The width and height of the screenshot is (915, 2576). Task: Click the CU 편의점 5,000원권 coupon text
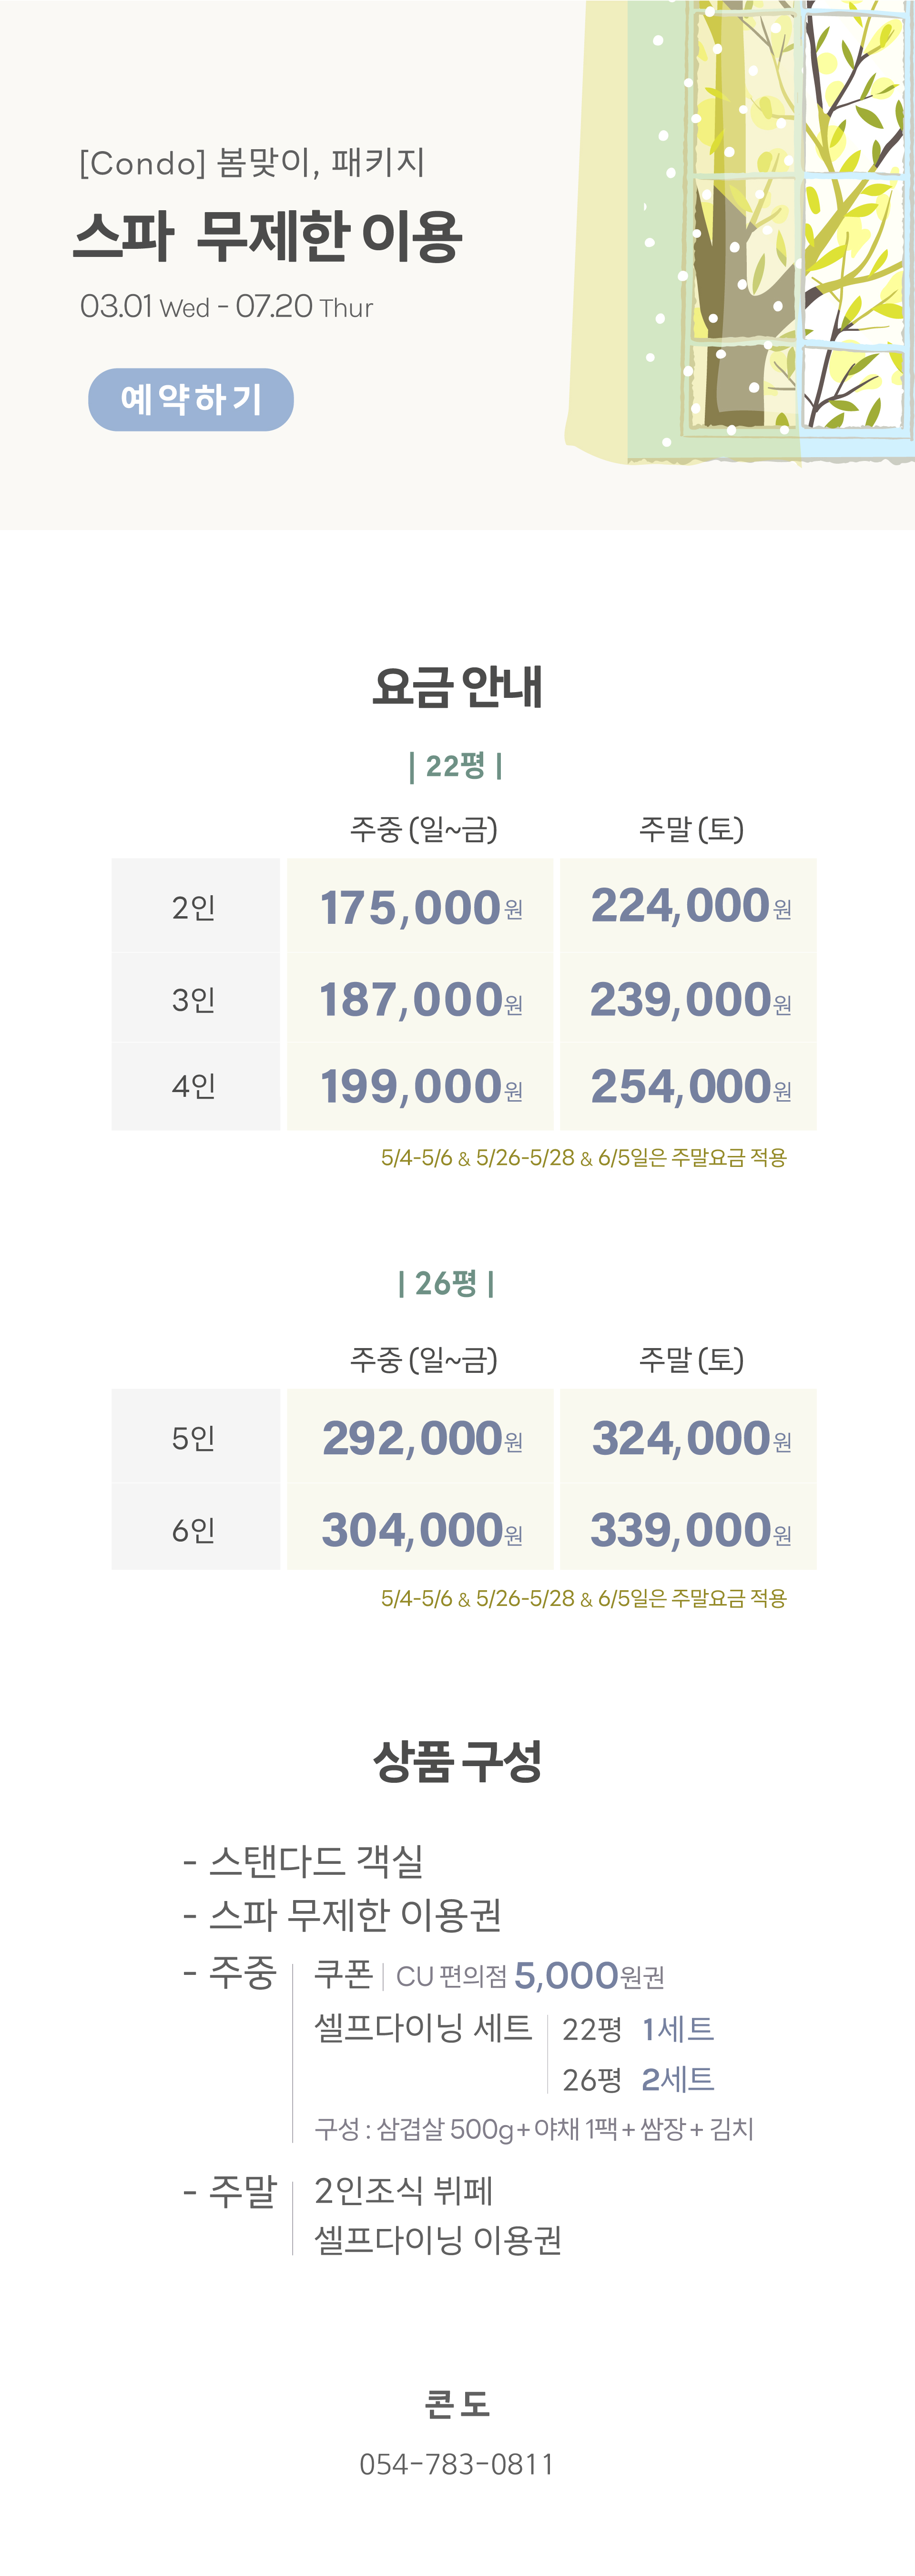click(x=531, y=1976)
